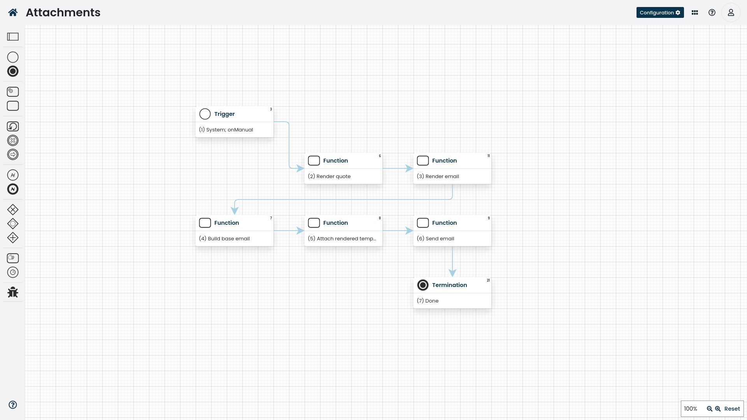Click 100% zoom level indicator
The width and height of the screenshot is (747, 420).
click(690, 409)
